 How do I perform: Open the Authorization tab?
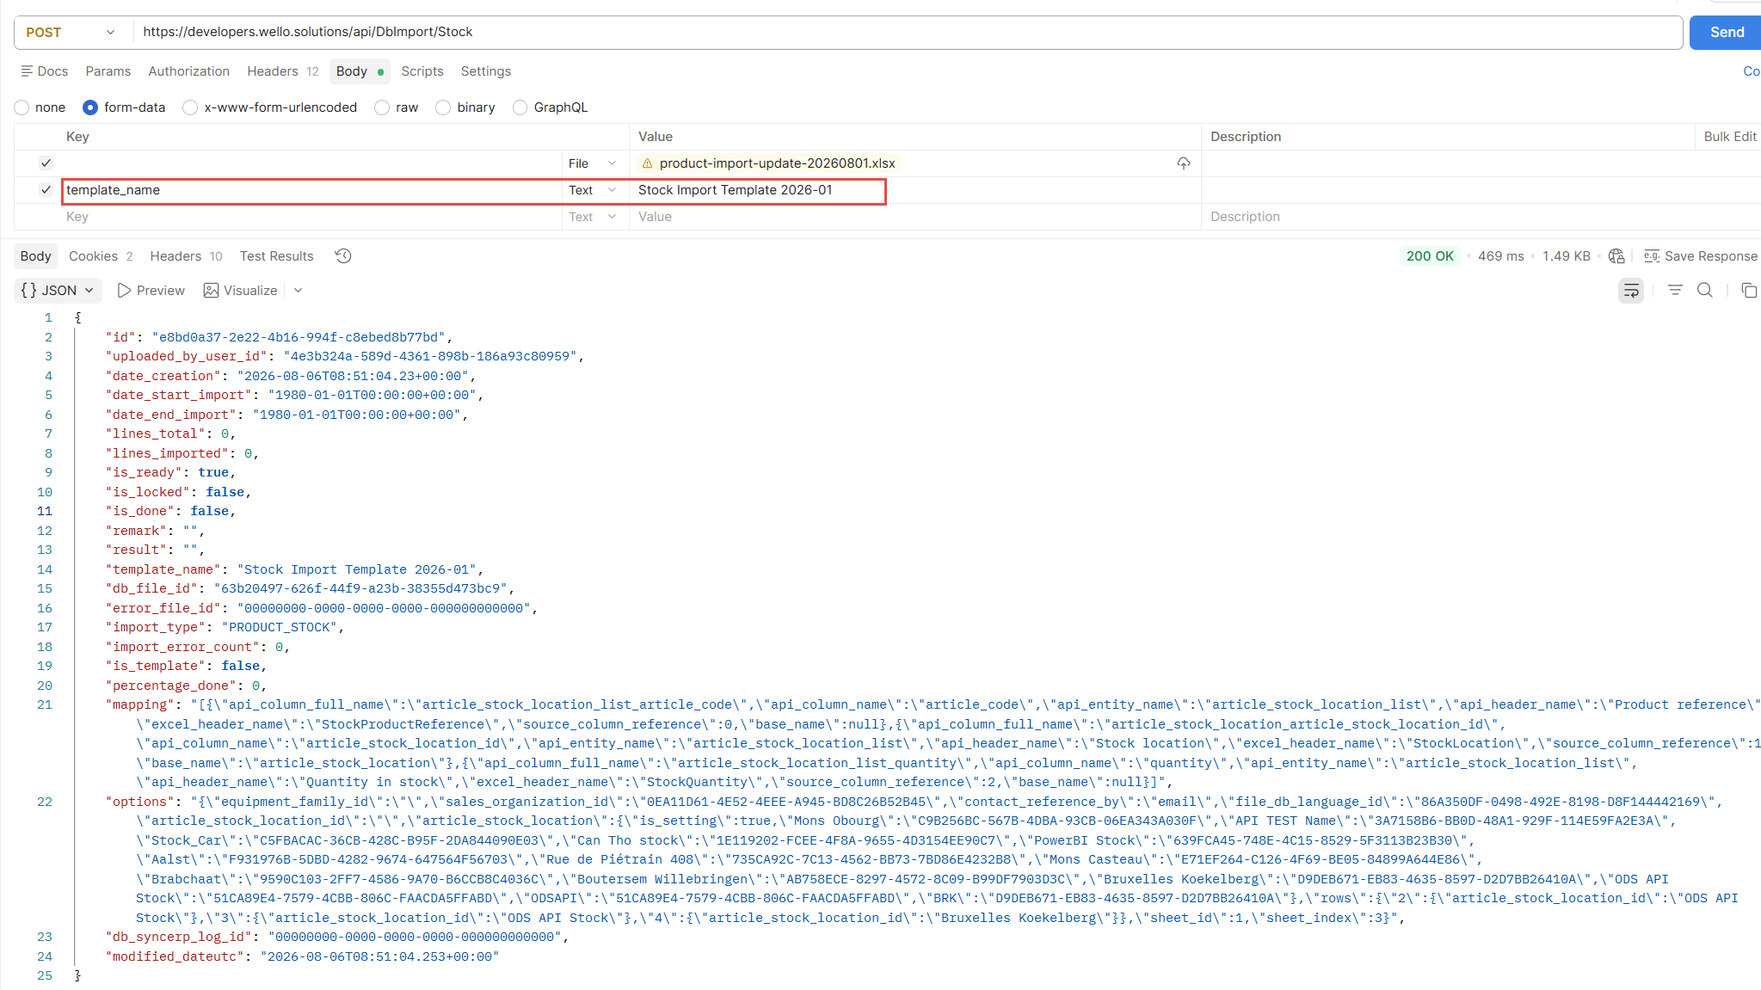coord(189,71)
